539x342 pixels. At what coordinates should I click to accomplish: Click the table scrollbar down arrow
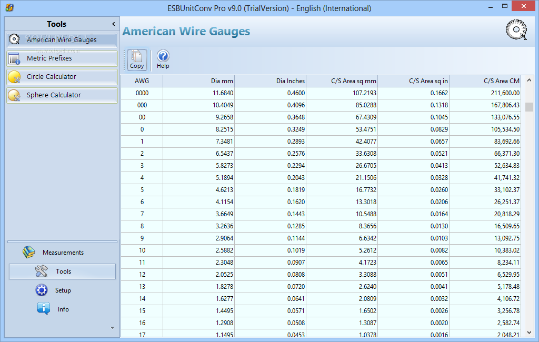click(529, 333)
